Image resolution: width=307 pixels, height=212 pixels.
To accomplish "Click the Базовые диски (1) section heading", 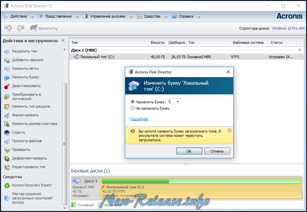I will point(90,171).
